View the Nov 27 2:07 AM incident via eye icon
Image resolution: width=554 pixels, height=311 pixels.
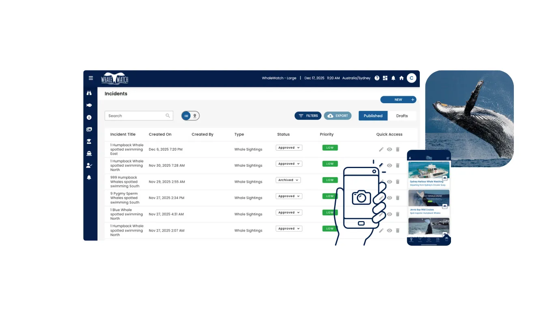[389, 230]
